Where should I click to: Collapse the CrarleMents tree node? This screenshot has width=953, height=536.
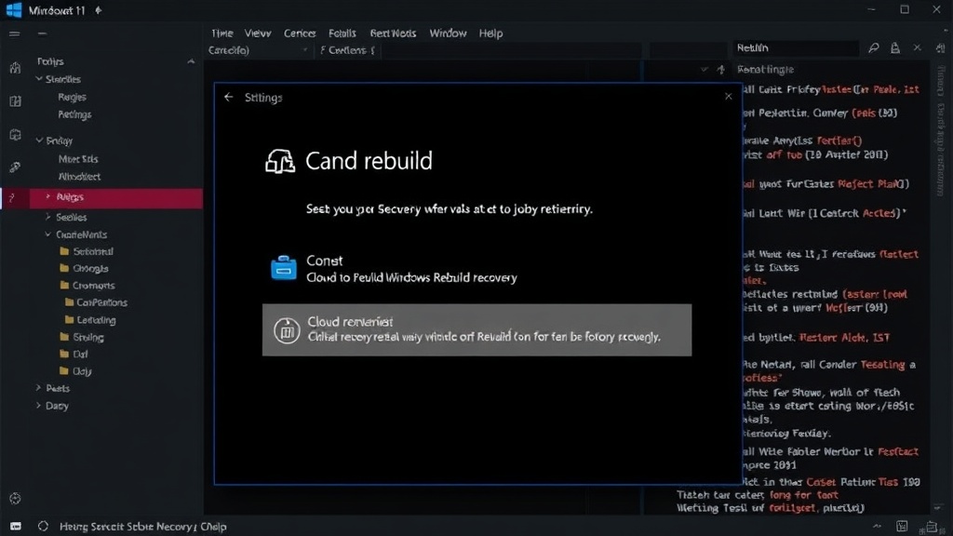48,234
